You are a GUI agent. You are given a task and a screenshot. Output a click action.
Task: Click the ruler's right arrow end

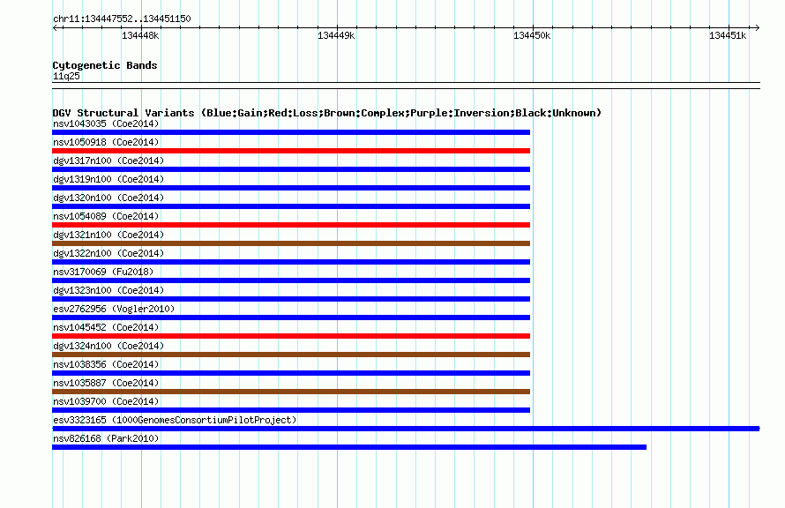coord(757,28)
